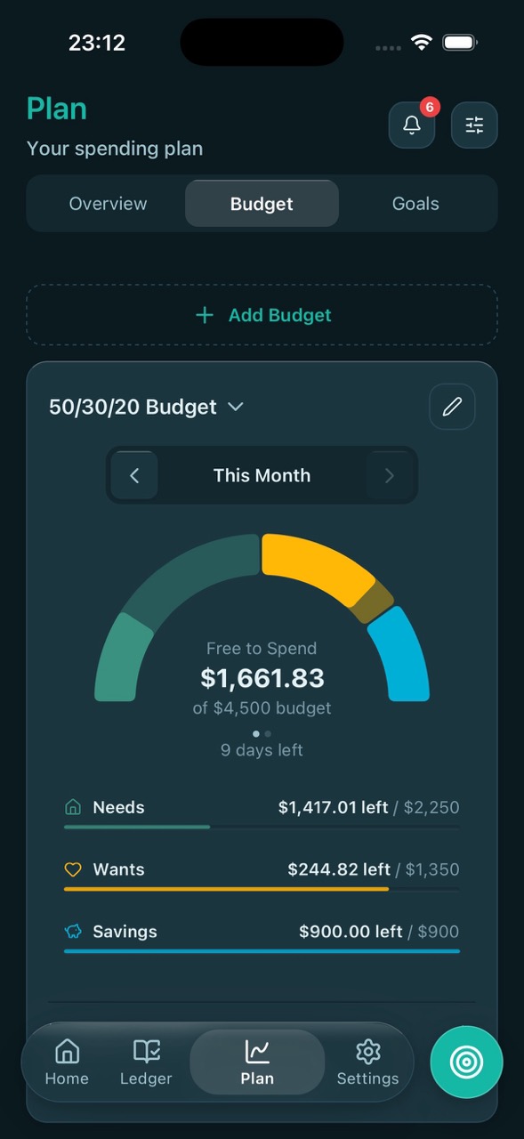Tap the This Month label
The width and height of the screenshot is (524, 1139).
point(262,475)
